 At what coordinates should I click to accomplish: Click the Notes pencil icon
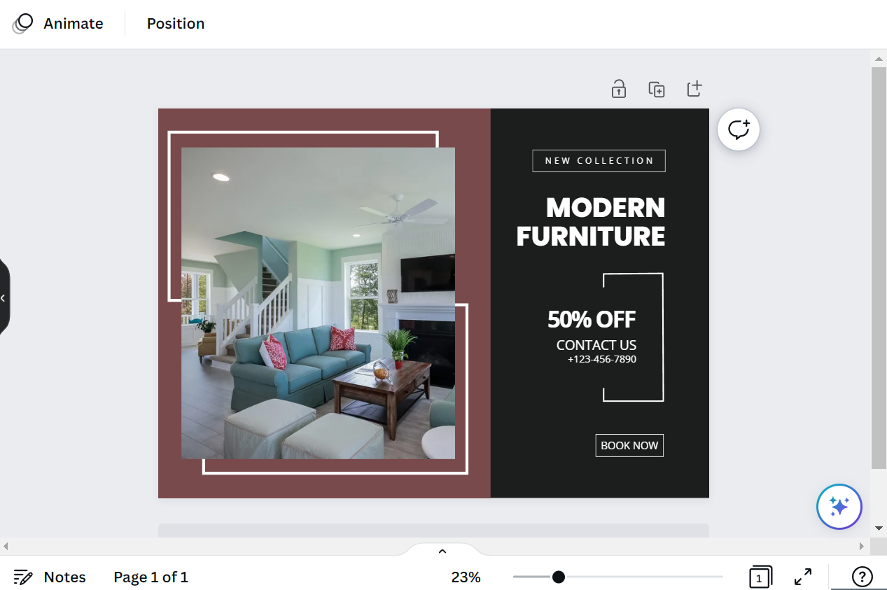[23, 577]
